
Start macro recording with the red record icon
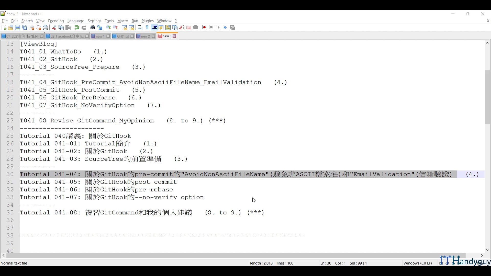(x=204, y=27)
